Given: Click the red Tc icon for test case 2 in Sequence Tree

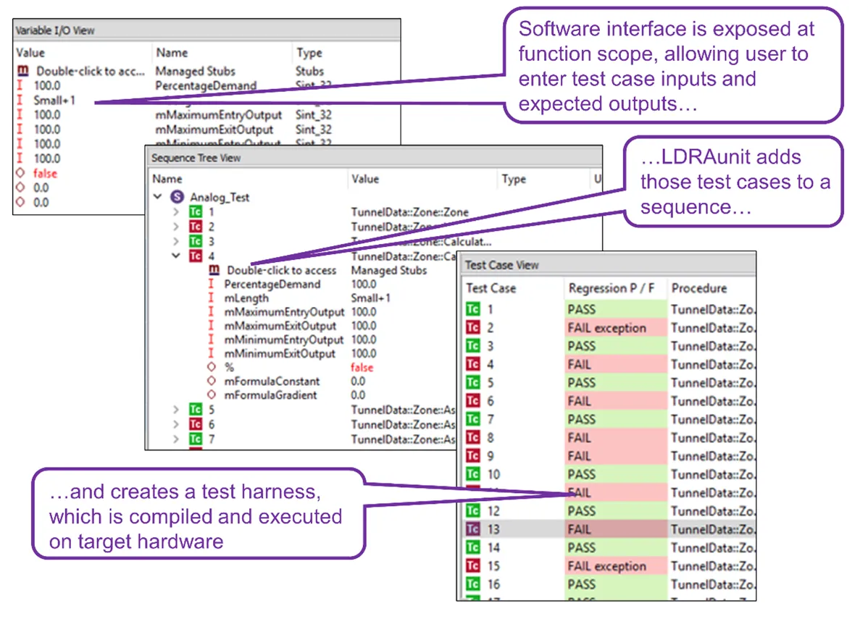Looking at the screenshot, I should point(196,227).
